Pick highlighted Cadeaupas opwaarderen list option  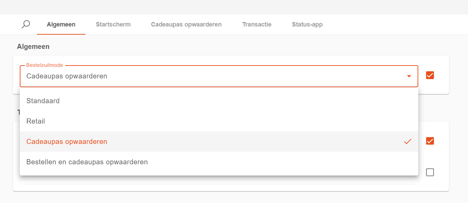pyautogui.click(x=67, y=142)
